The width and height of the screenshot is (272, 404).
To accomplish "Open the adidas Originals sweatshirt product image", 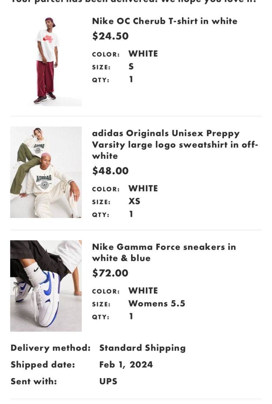I will click(46, 172).
